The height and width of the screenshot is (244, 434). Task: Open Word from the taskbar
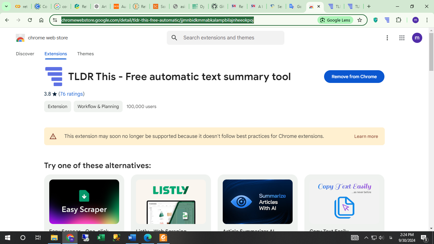(x=132, y=238)
